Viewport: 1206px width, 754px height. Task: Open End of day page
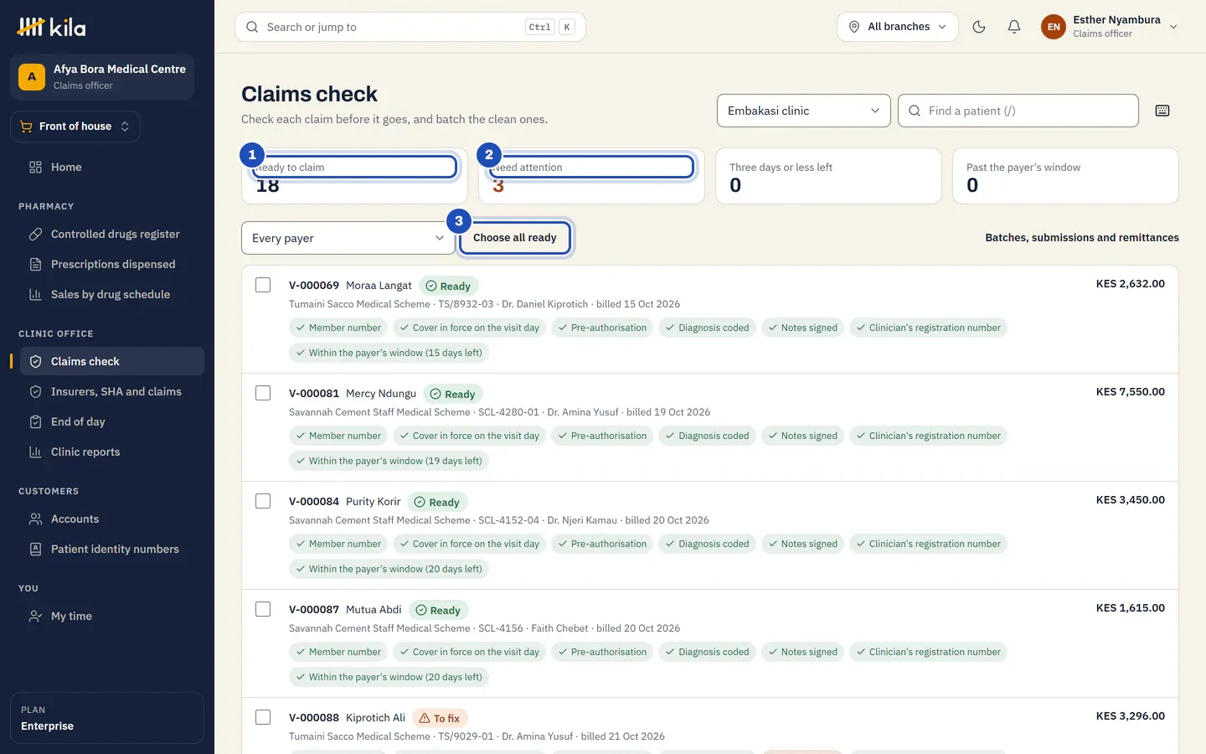[x=112, y=421]
